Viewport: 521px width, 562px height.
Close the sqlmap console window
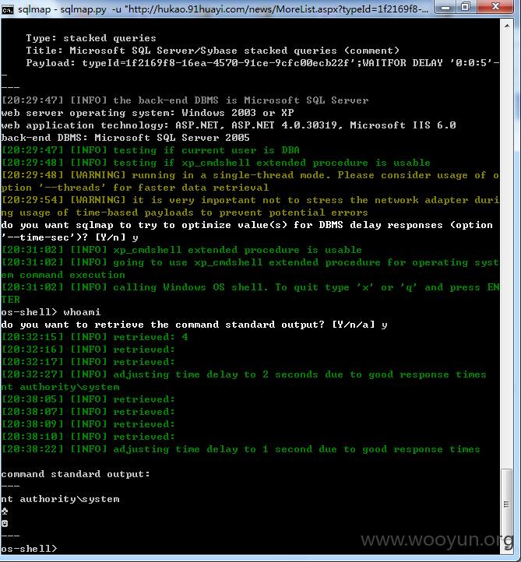tap(495, 7)
